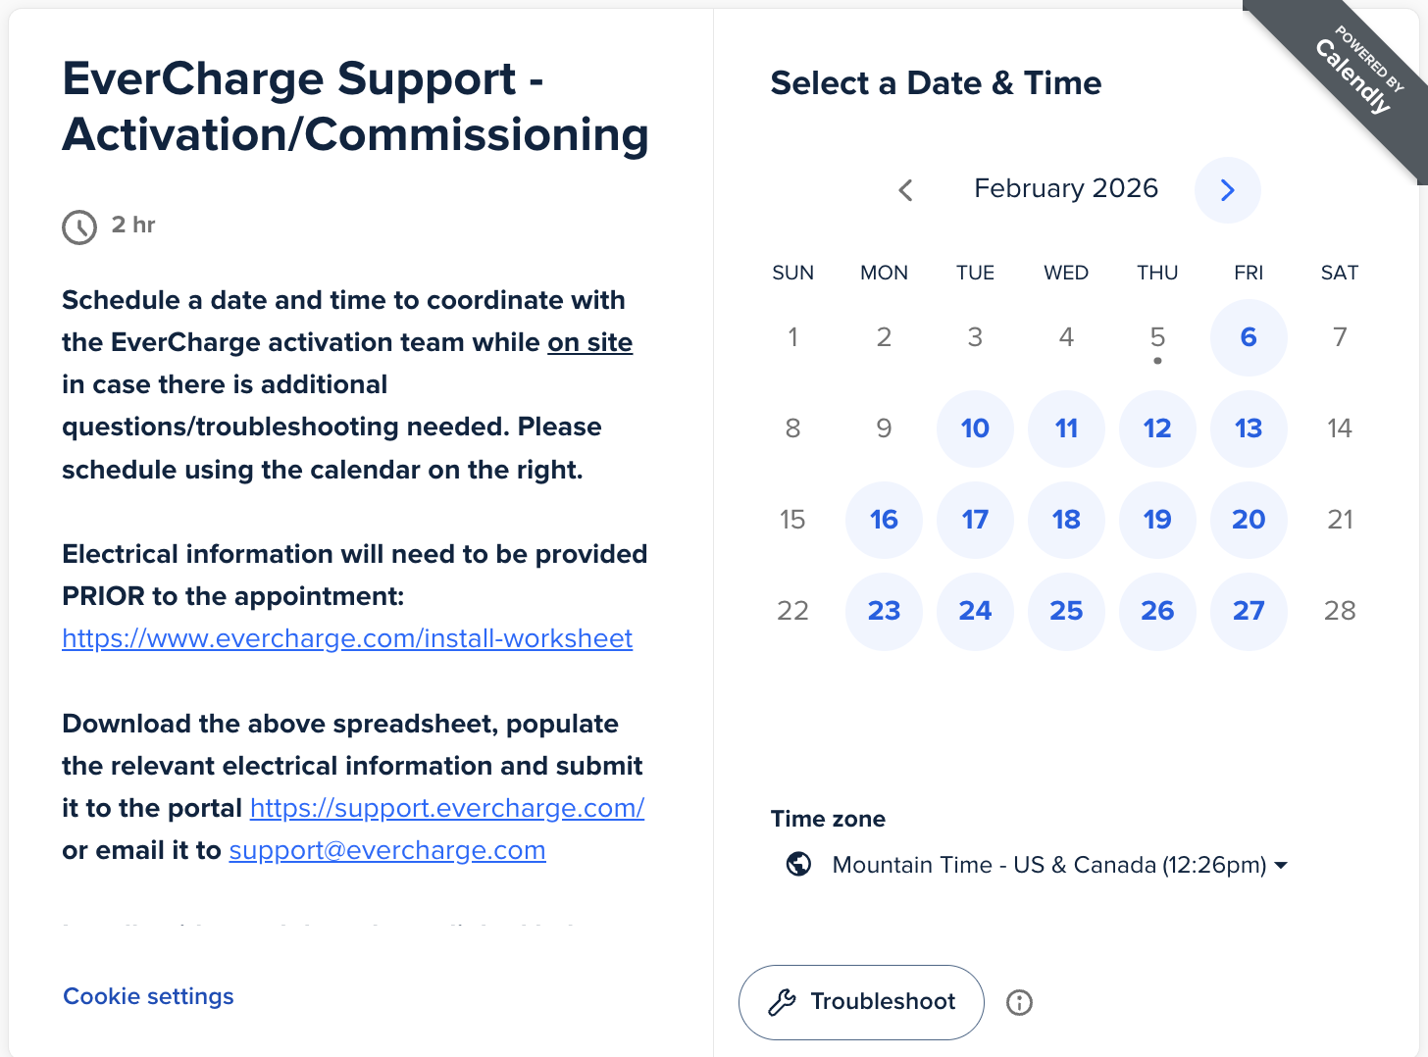The height and width of the screenshot is (1057, 1428).
Task: Click the Troubleshoot button
Action: point(861,1002)
